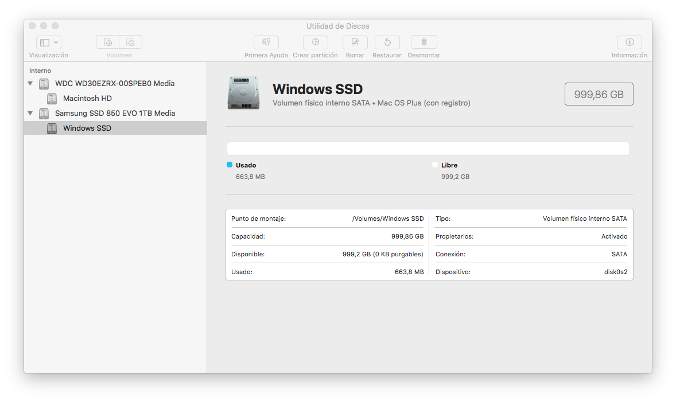Click the large Windows SSD drive image
The height and width of the screenshot is (402, 676).
(243, 92)
